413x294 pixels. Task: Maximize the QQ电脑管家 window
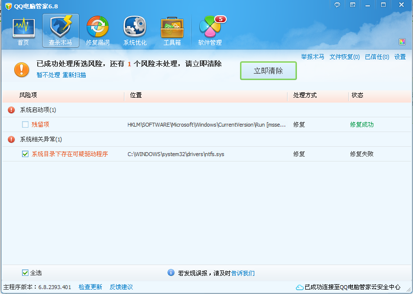click(384, 5)
